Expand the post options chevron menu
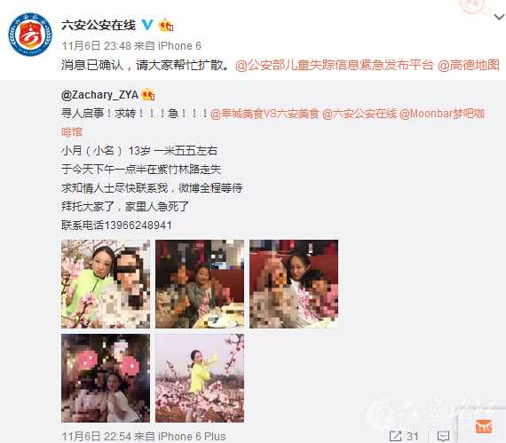The height and width of the screenshot is (443, 506). pos(499,17)
